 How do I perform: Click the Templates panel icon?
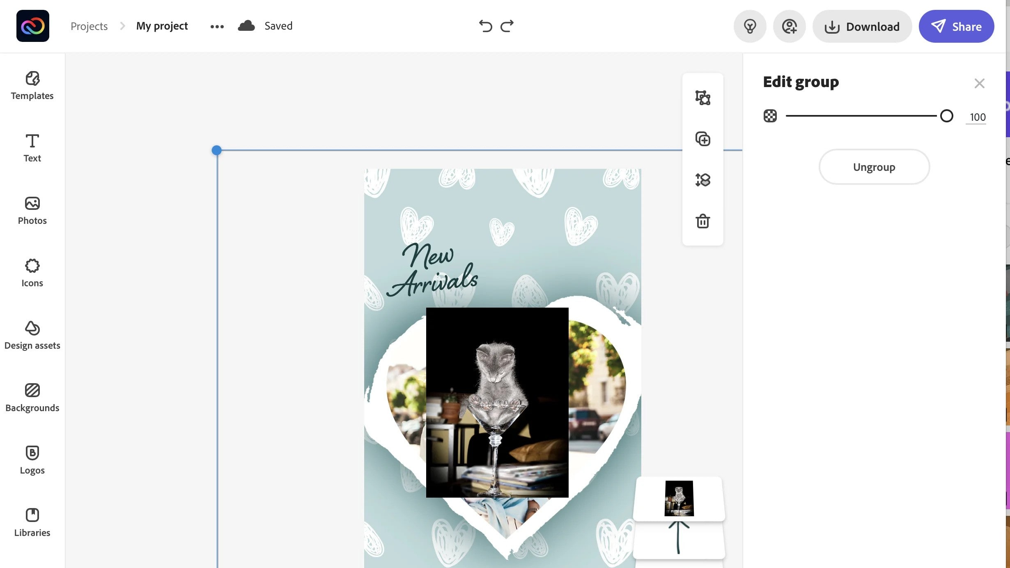32,83
